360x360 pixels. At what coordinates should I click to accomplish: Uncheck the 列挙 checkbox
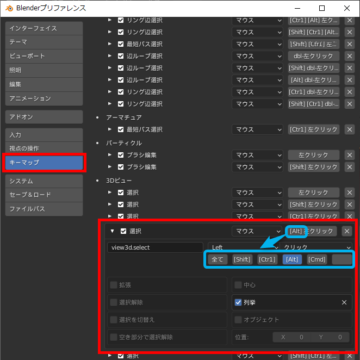238,302
